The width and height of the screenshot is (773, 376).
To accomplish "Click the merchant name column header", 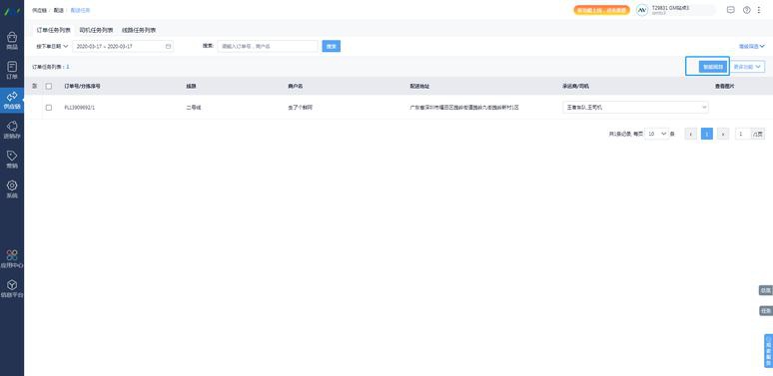I will click(x=296, y=86).
